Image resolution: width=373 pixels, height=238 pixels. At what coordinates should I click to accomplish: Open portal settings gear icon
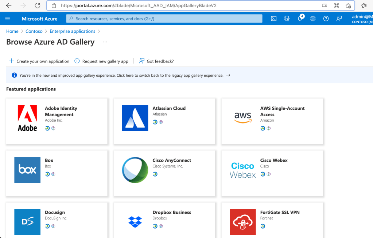click(313, 19)
